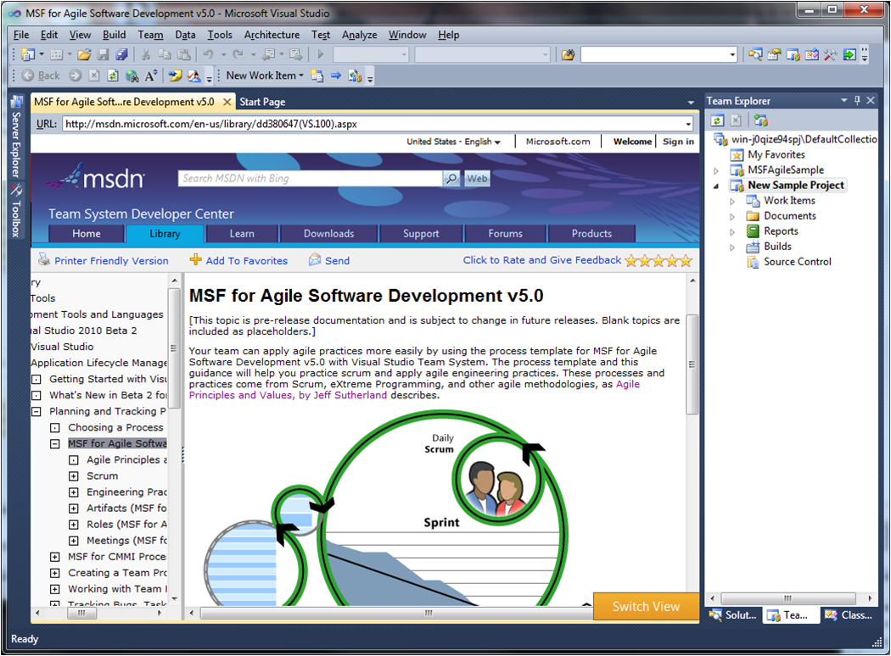Click the Add To Favorites plus icon
The width and height of the screenshot is (891, 656).
[x=196, y=260]
